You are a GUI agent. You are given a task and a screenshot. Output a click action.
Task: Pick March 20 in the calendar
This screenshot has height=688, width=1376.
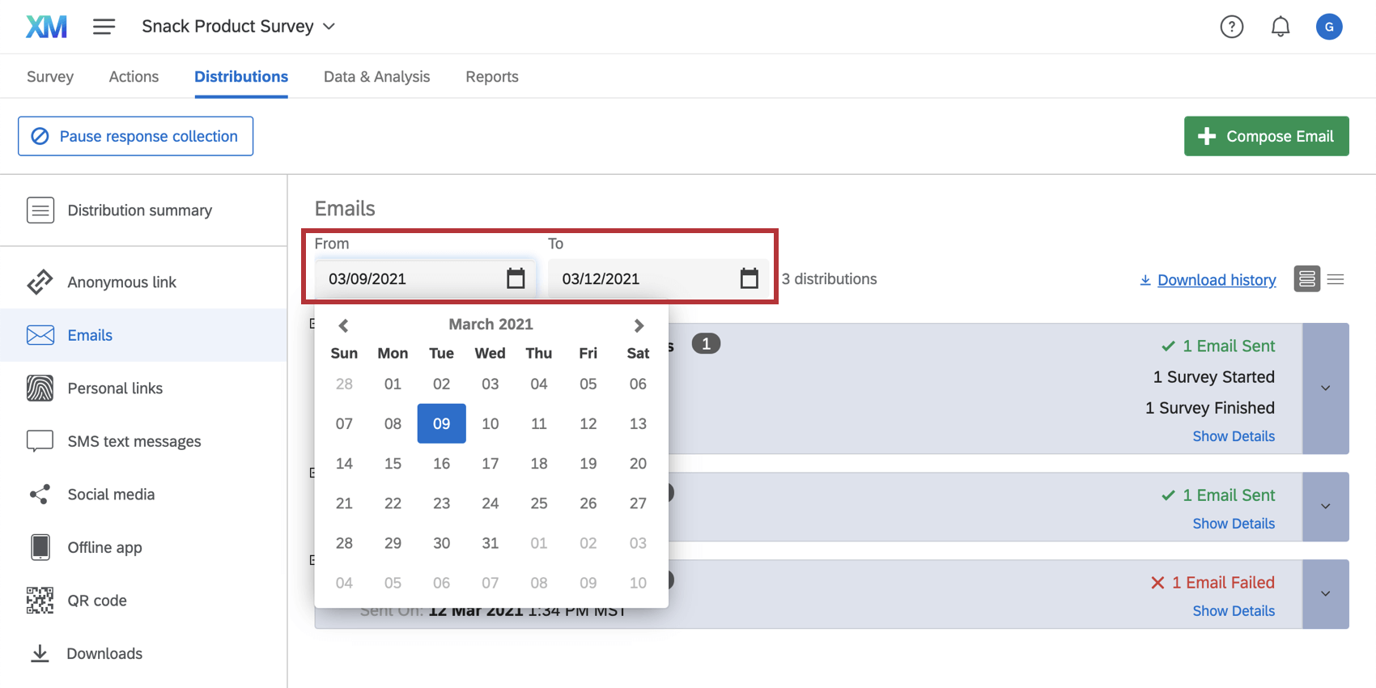[x=638, y=463]
